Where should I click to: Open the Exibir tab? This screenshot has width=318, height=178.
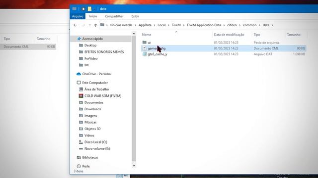click(135, 16)
